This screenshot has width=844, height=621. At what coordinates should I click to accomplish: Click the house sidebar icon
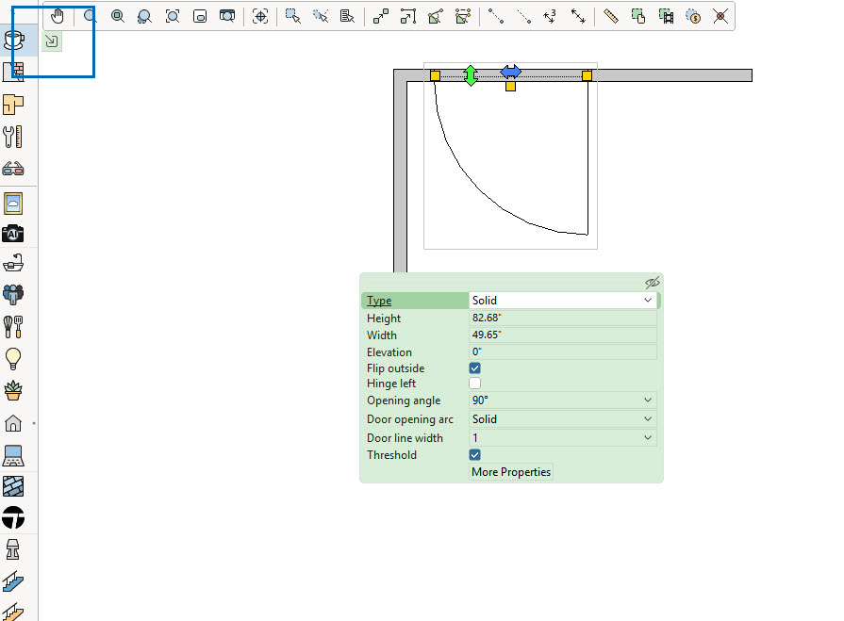point(13,424)
